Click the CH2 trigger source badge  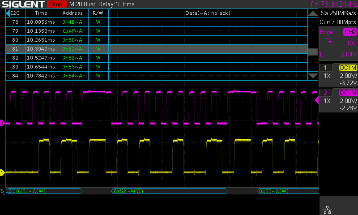pyautogui.click(x=349, y=32)
